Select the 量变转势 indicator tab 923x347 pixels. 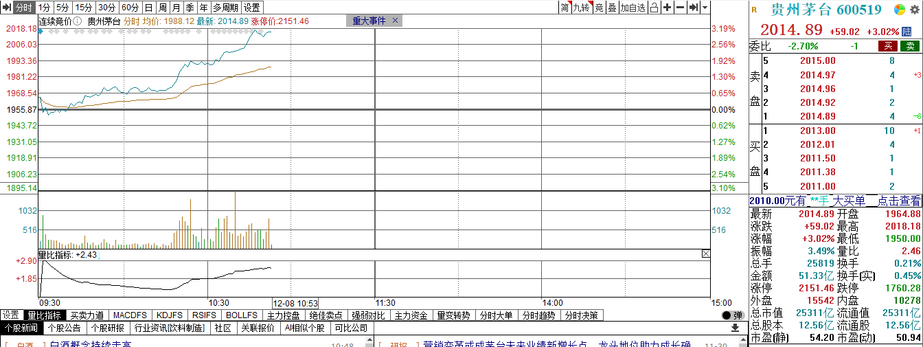[x=453, y=315]
